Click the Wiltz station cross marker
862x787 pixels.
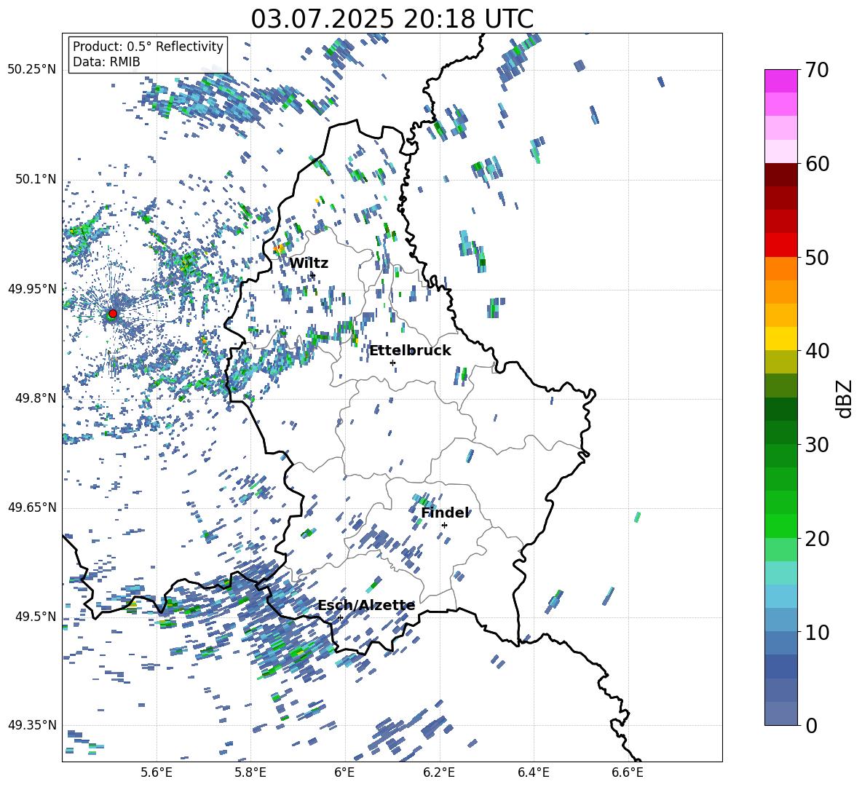tap(313, 274)
